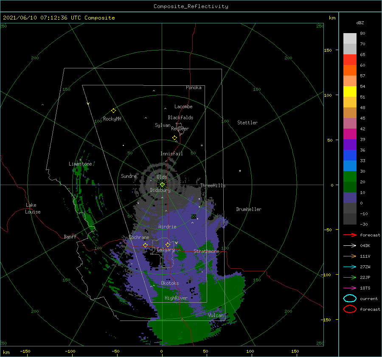Image resolution: width=382 pixels, height=357 pixels.
Task: Click the Lake Louise label
Action: [x=33, y=208]
